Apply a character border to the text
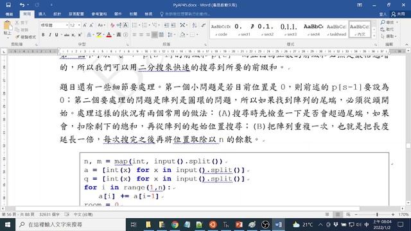Image resolution: width=411 pixels, height=231 pixels. pyautogui.click(x=126, y=26)
